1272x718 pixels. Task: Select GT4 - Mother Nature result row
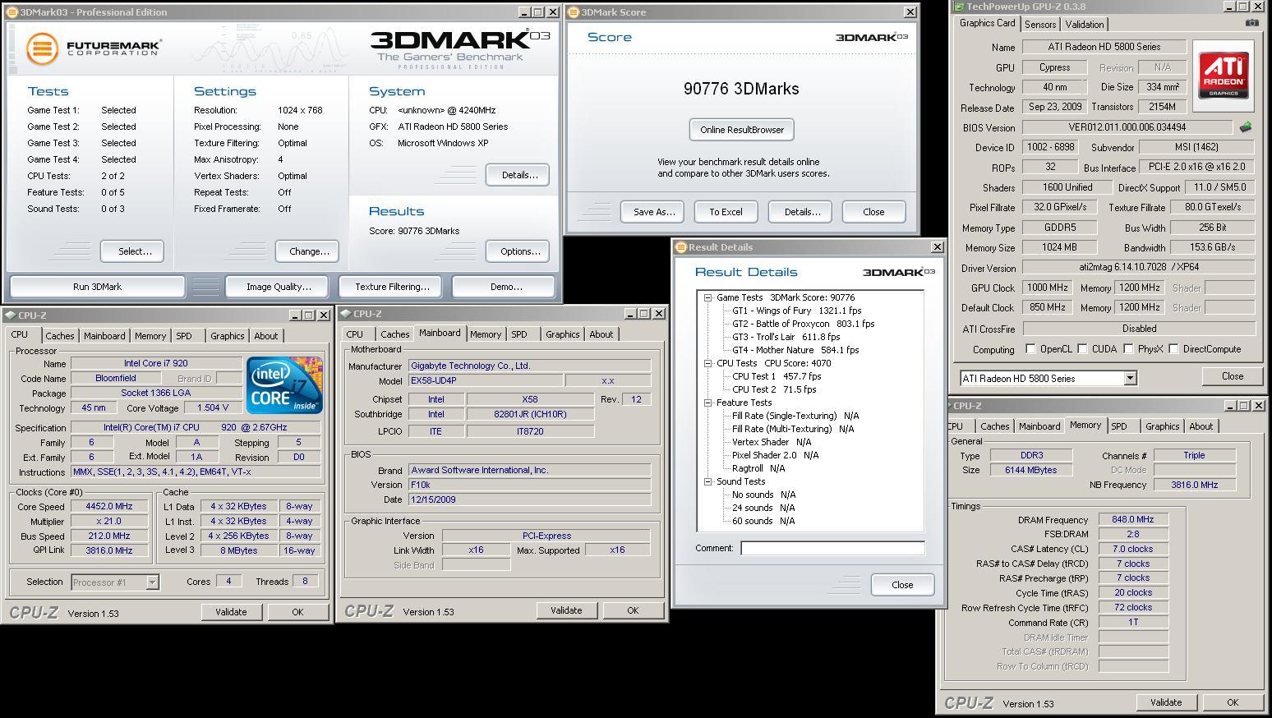click(x=795, y=350)
